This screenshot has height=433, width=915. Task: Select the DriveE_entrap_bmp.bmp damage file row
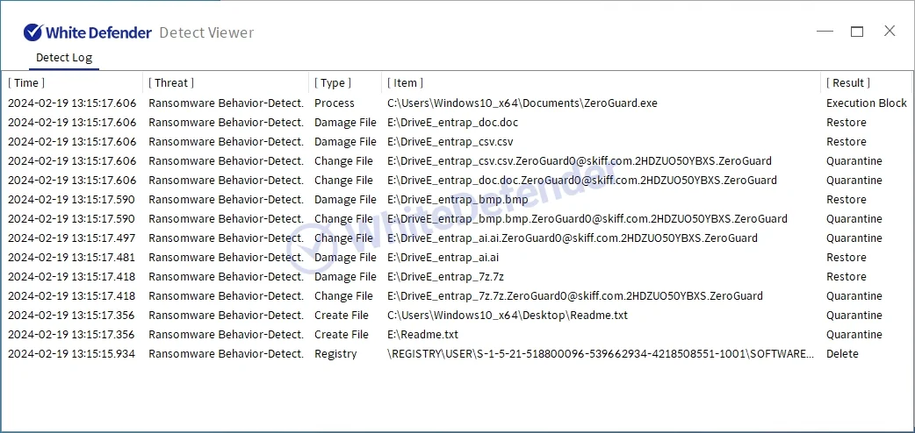point(457,200)
